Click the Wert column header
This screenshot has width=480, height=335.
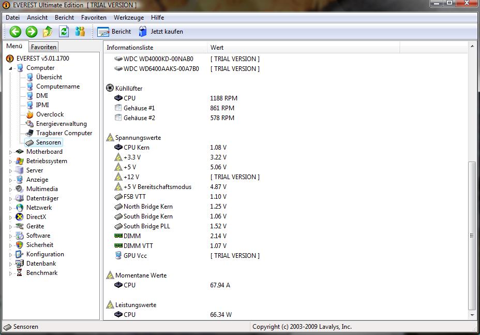pos(304,48)
